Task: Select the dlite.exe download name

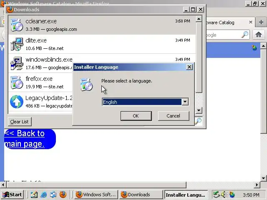Action: click(36, 41)
